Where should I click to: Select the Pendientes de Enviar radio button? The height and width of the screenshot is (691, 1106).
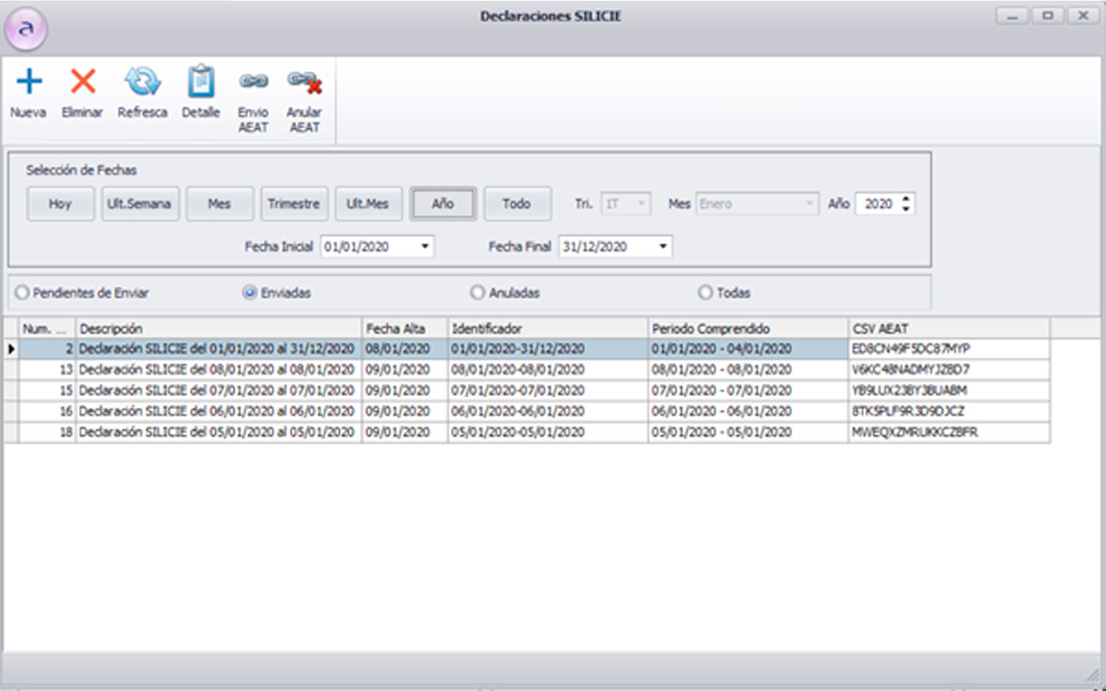(22, 293)
